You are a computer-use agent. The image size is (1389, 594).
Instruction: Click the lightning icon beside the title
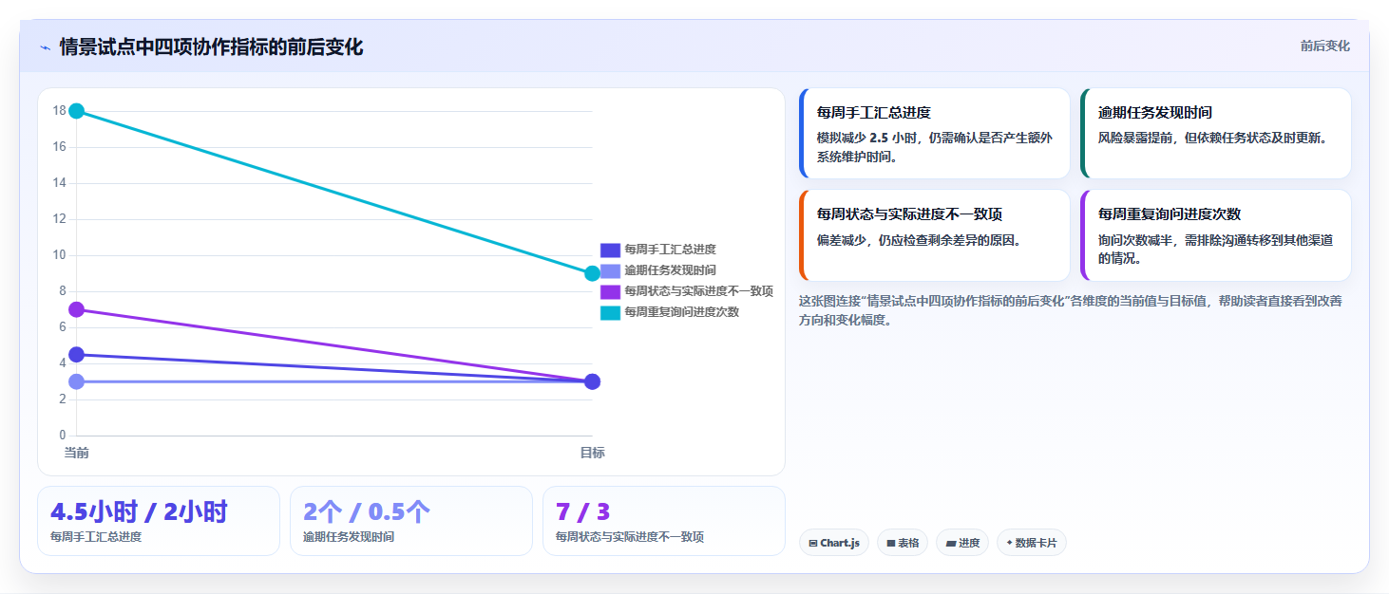pyautogui.click(x=45, y=47)
